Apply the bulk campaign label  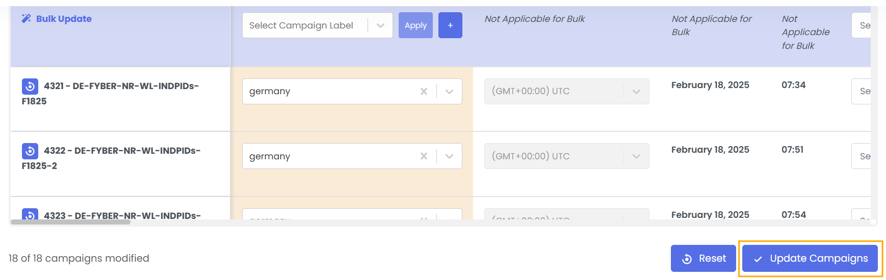tap(415, 25)
